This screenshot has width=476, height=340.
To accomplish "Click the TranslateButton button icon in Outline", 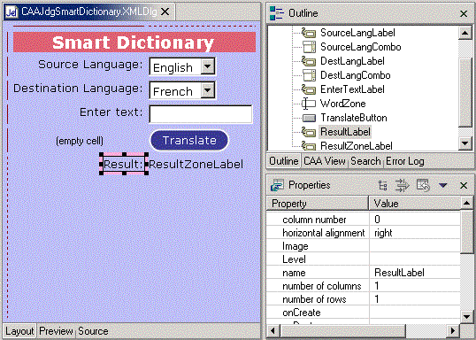I will pyautogui.click(x=309, y=118).
